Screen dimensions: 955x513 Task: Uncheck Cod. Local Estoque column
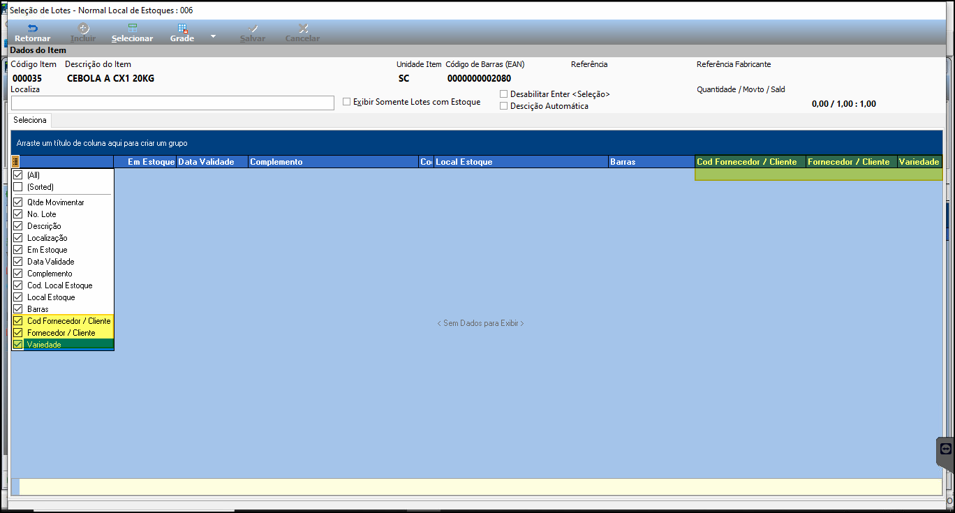pyautogui.click(x=18, y=285)
